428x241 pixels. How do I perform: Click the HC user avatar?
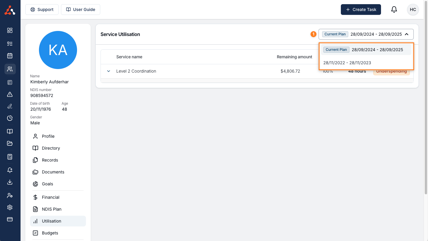click(413, 10)
